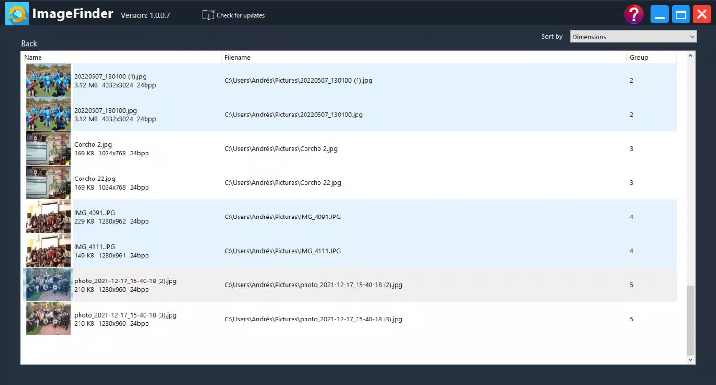Click the name Corcho 22.jpg
Screen dimensions: 716x385
tap(95, 179)
